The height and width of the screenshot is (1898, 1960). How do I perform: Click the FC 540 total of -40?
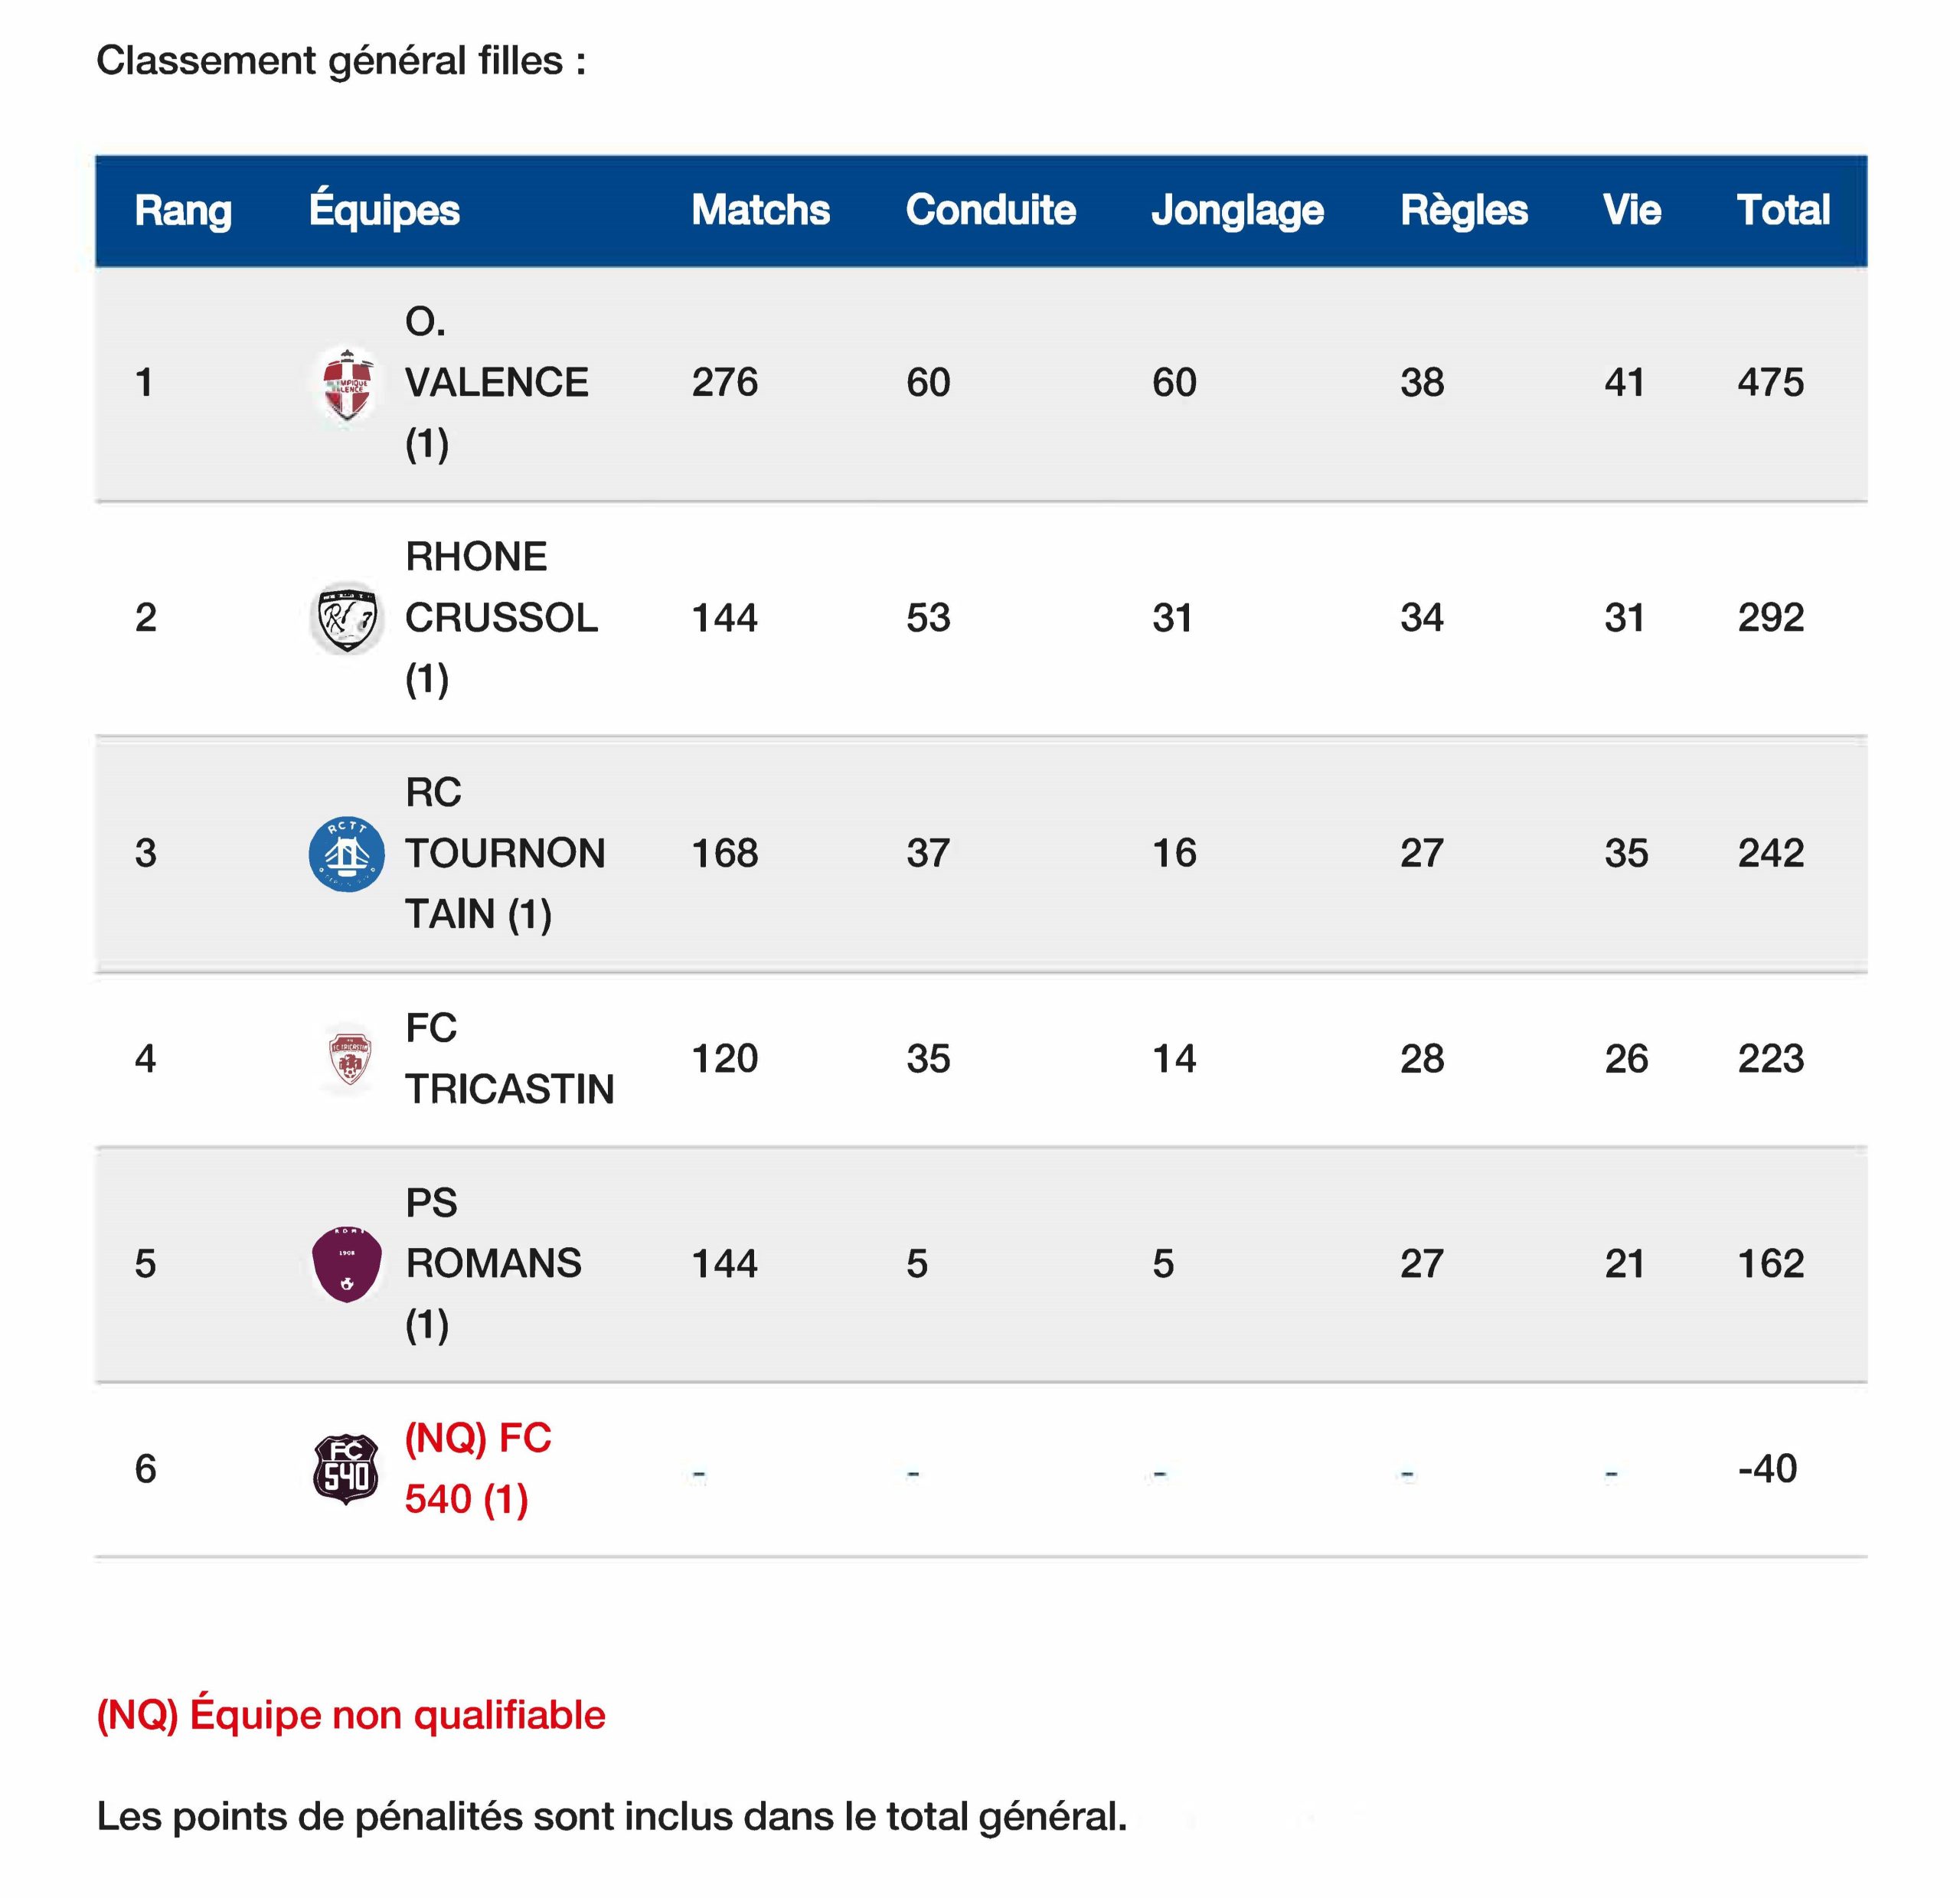[1767, 1469]
